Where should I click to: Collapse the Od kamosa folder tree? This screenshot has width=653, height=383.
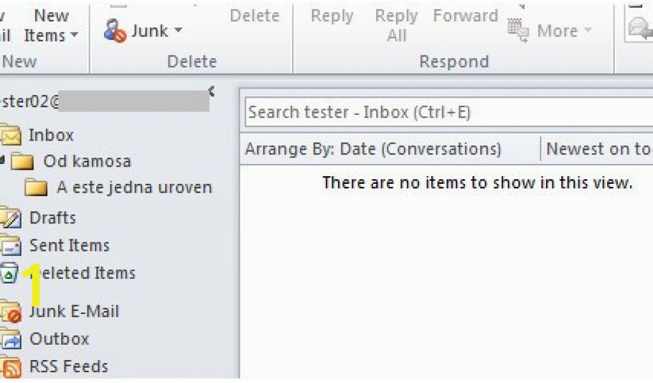2,158
